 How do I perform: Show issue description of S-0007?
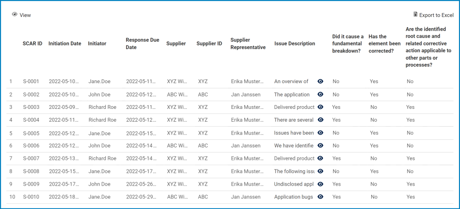point(321,158)
